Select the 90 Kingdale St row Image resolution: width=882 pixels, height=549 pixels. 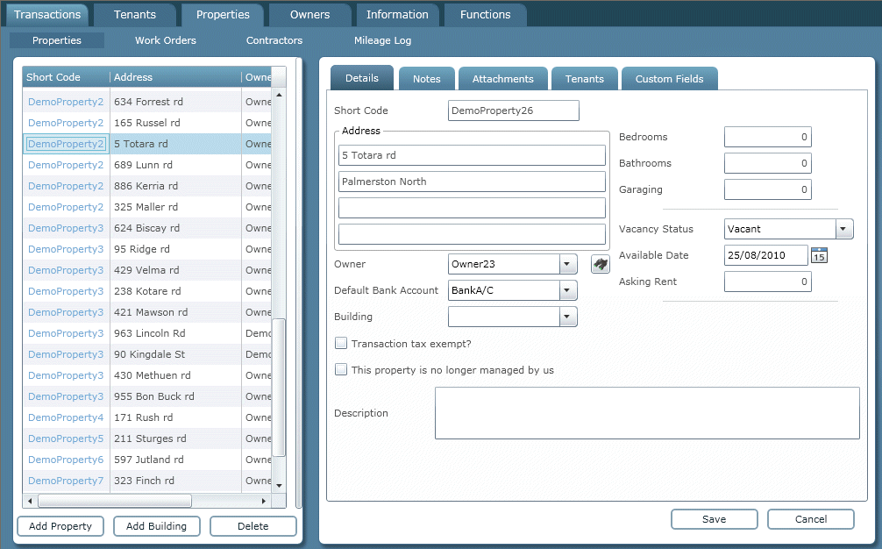tap(147, 354)
